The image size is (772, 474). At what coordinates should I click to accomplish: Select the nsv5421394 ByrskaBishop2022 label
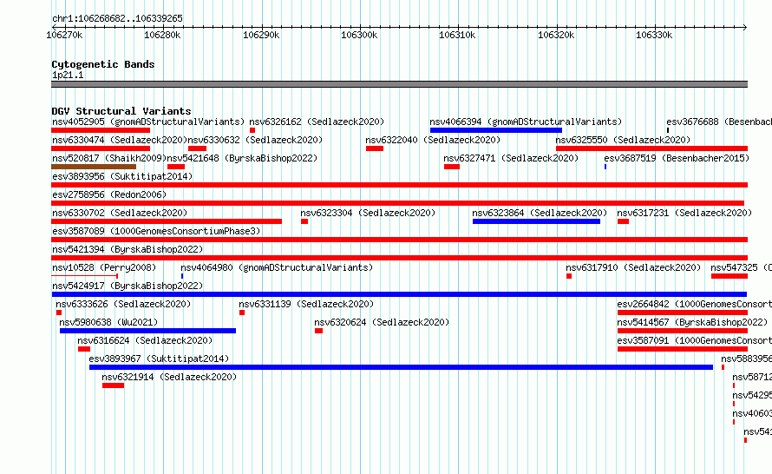(x=128, y=249)
